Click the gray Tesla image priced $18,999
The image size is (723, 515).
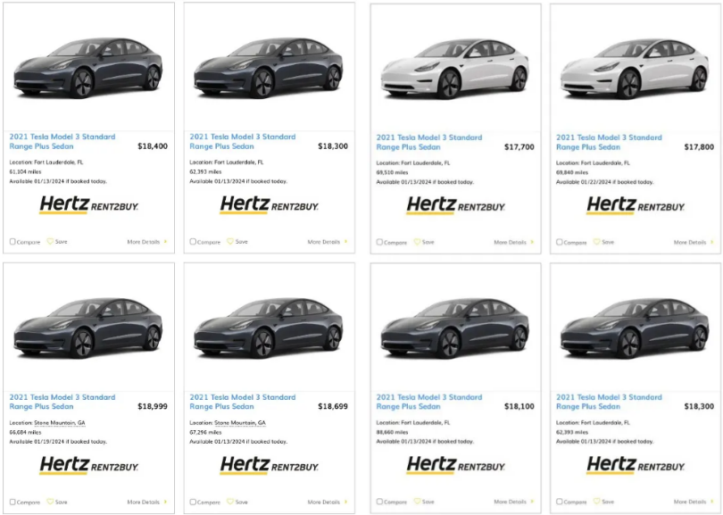pos(88,328)
